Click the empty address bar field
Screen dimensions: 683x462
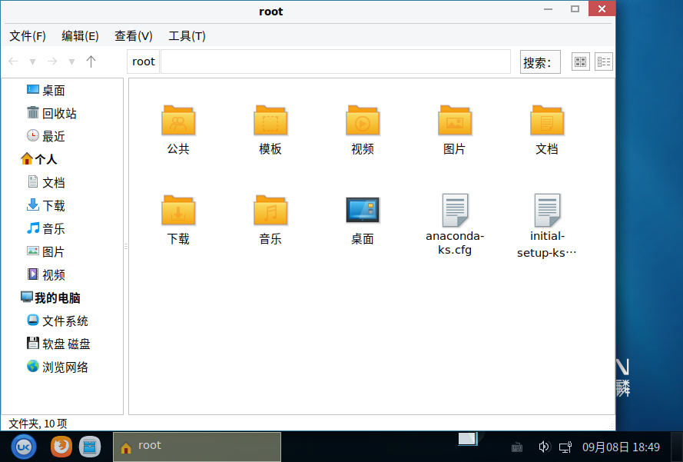[335, 61]
